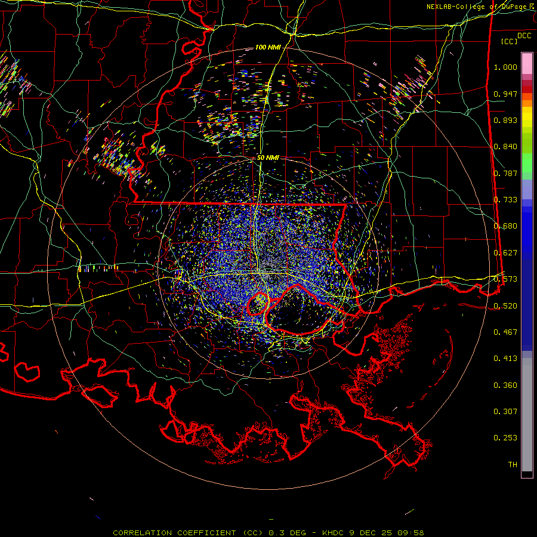537x537 pixels.
Task: Select the 1.000 color scale value
Action: (505, 67)
